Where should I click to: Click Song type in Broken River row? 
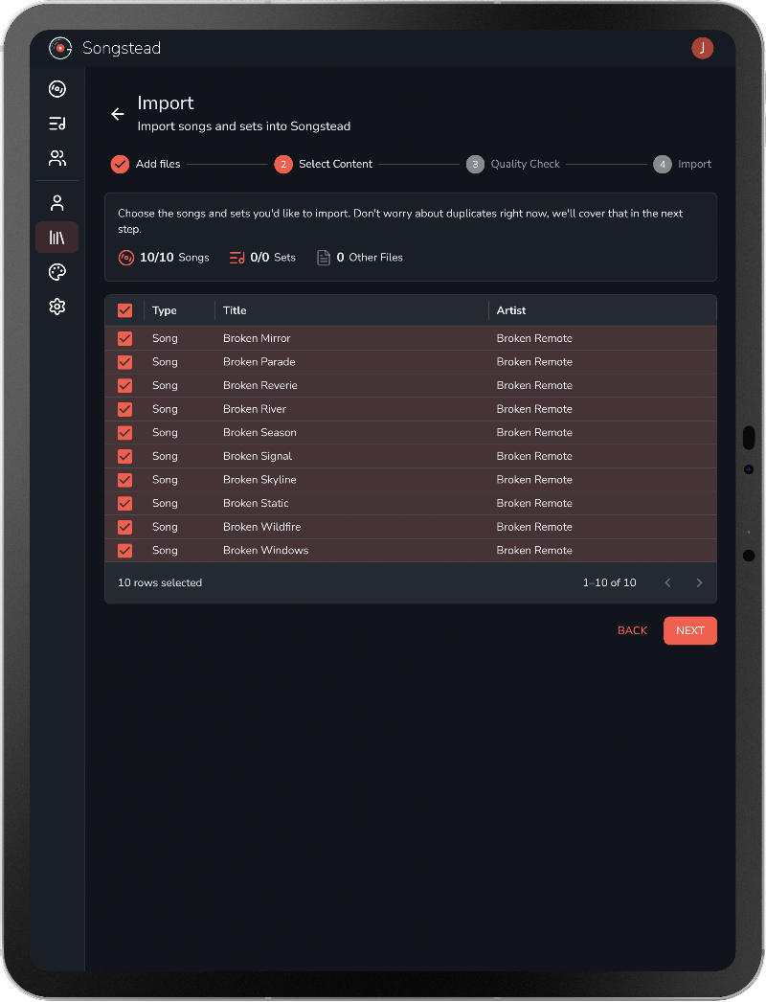click(x=165, y=409)
